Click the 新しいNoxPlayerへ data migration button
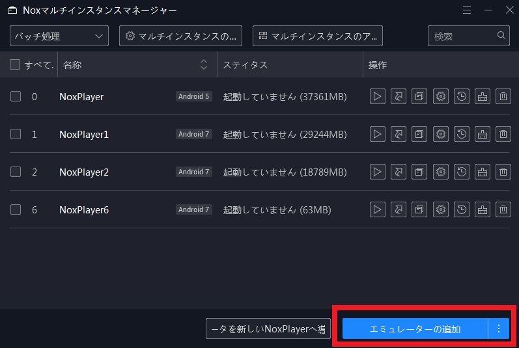 click(x=268, y=328)
